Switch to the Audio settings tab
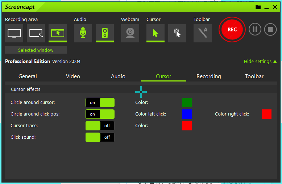The image size is (282, 184). (x=118, y=76)
